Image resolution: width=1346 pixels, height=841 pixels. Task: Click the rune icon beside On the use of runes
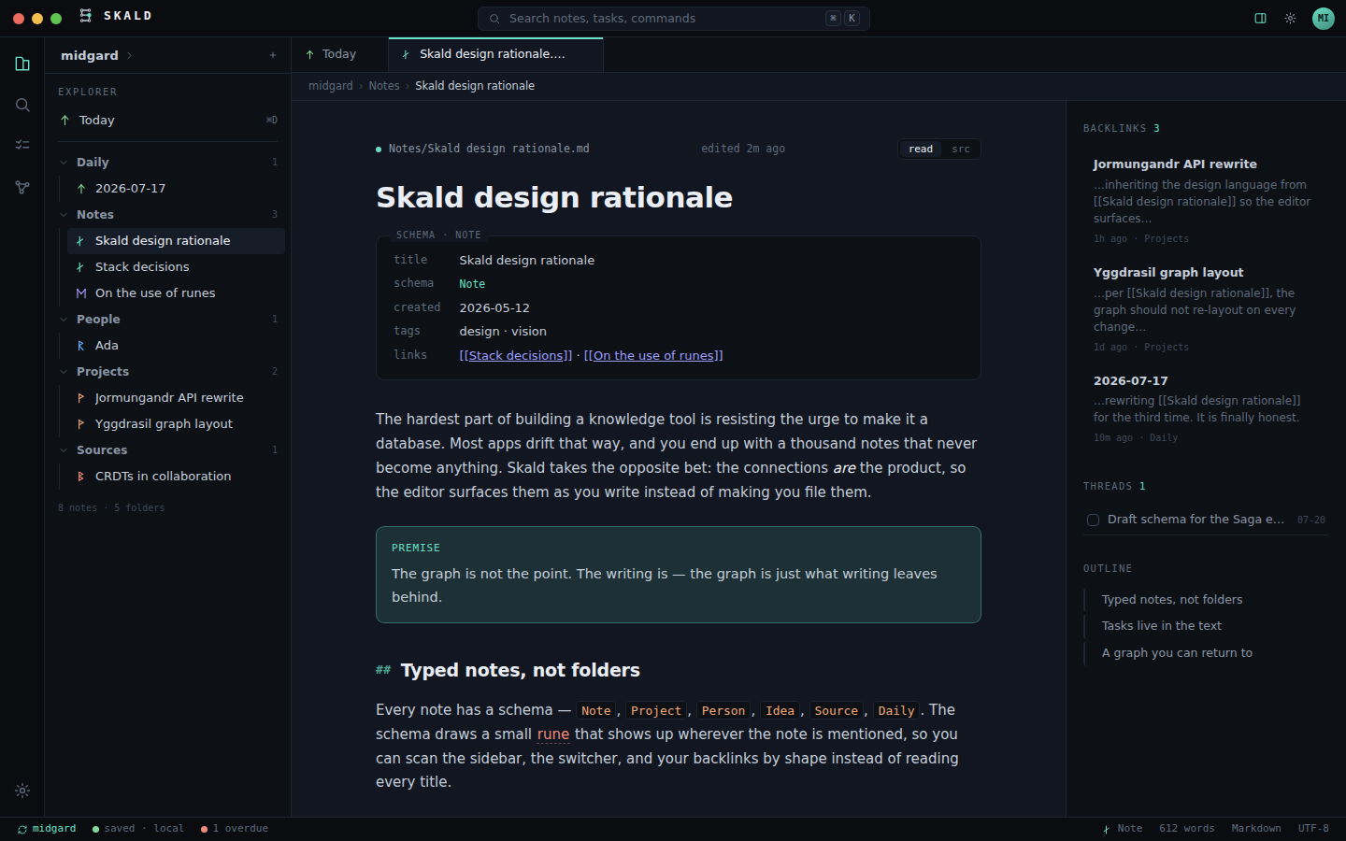(x=80, y=293)
